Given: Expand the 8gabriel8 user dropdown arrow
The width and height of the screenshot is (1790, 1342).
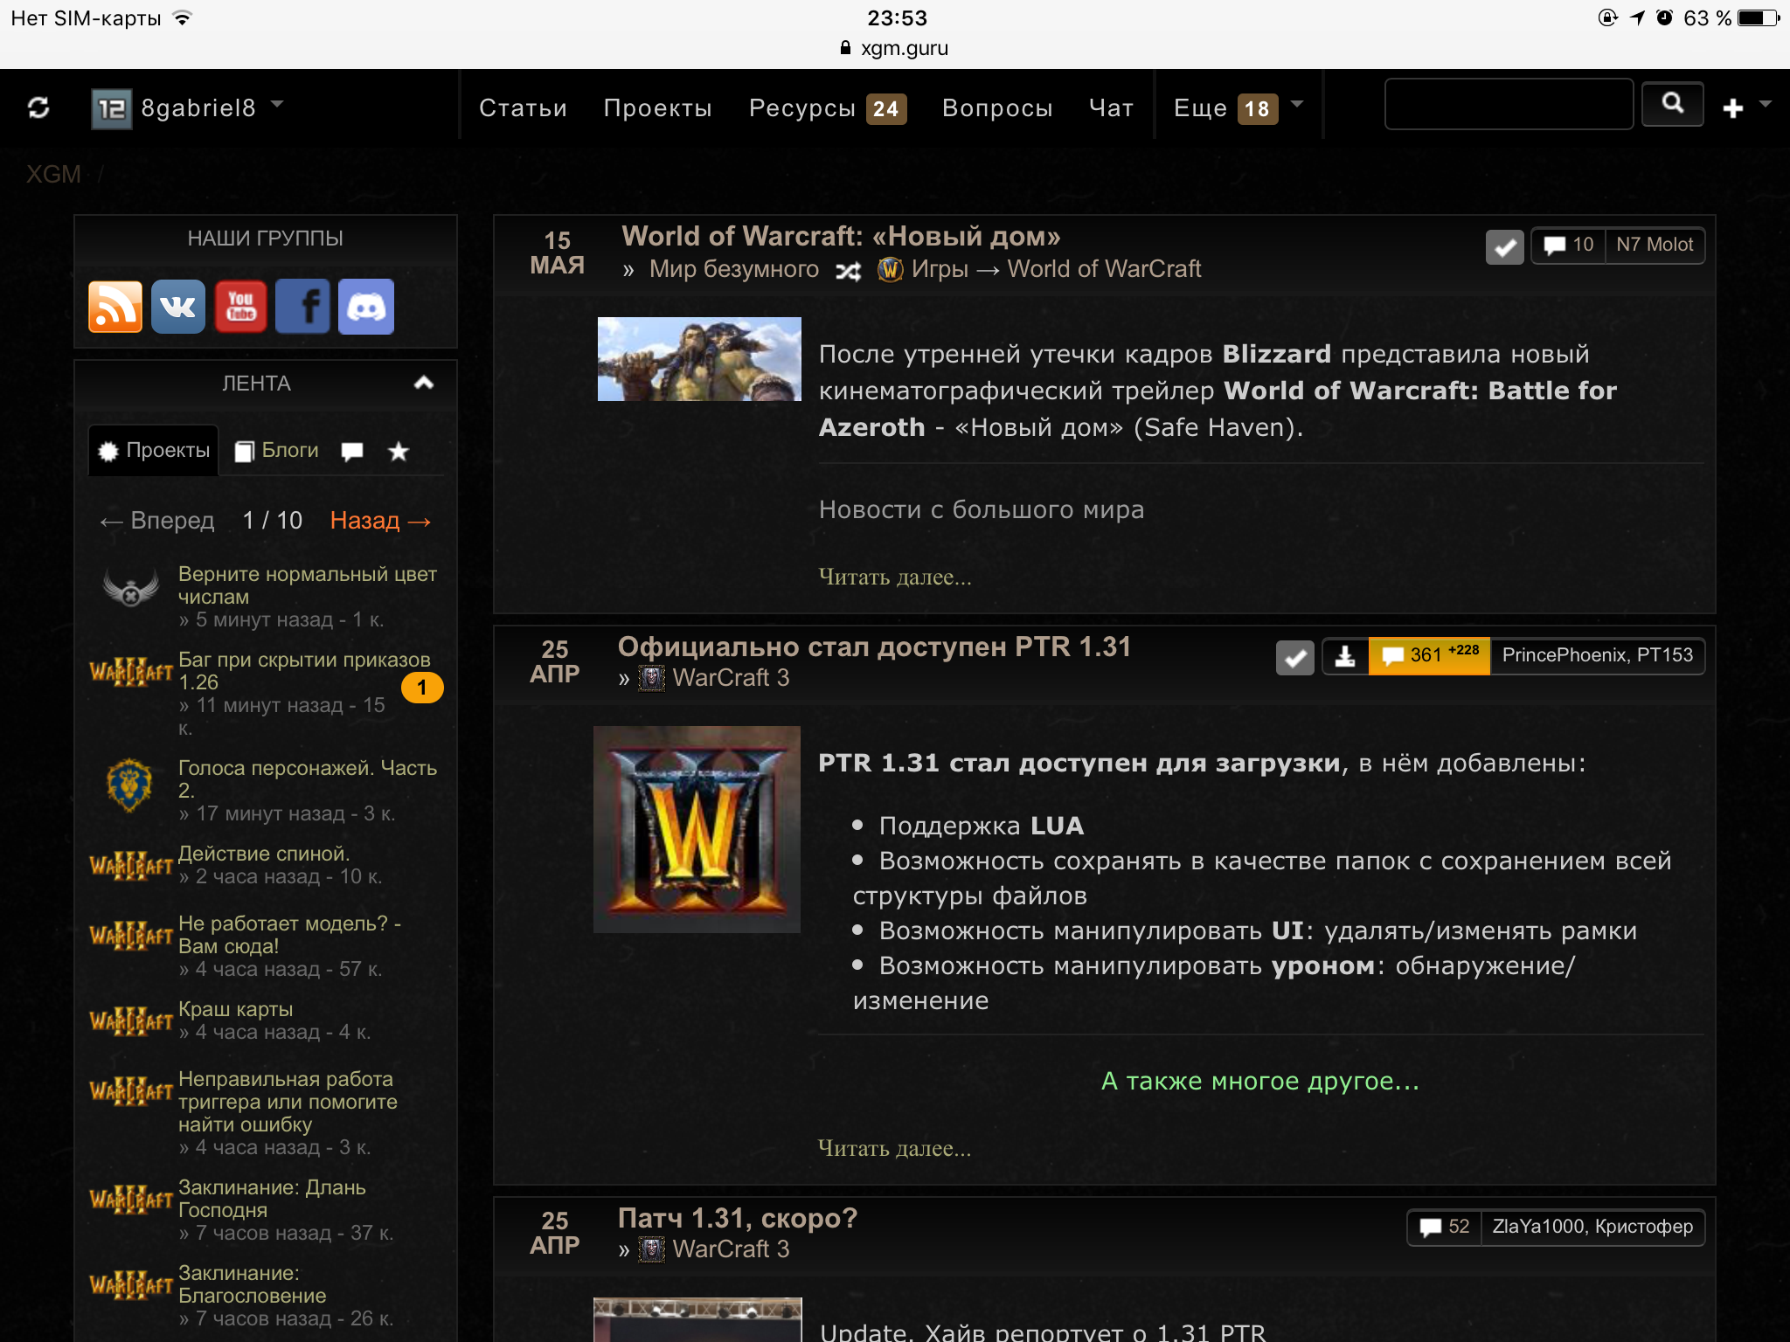Looking at the screenshot, I should click(x=277, y=104).
